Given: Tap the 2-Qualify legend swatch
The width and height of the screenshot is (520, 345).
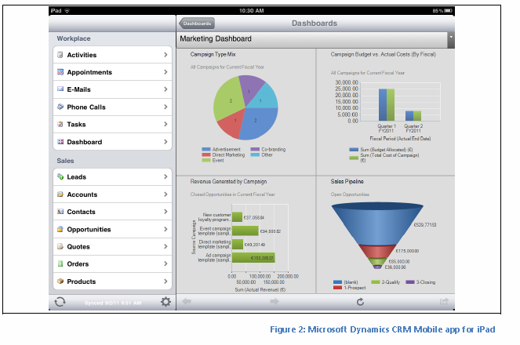Looking at the screenshot, I should (x=376, y=282).
